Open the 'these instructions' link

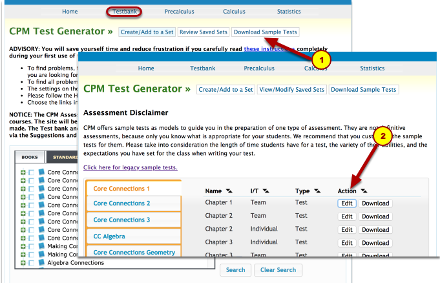pyautogui.click(x=269, y=49)
